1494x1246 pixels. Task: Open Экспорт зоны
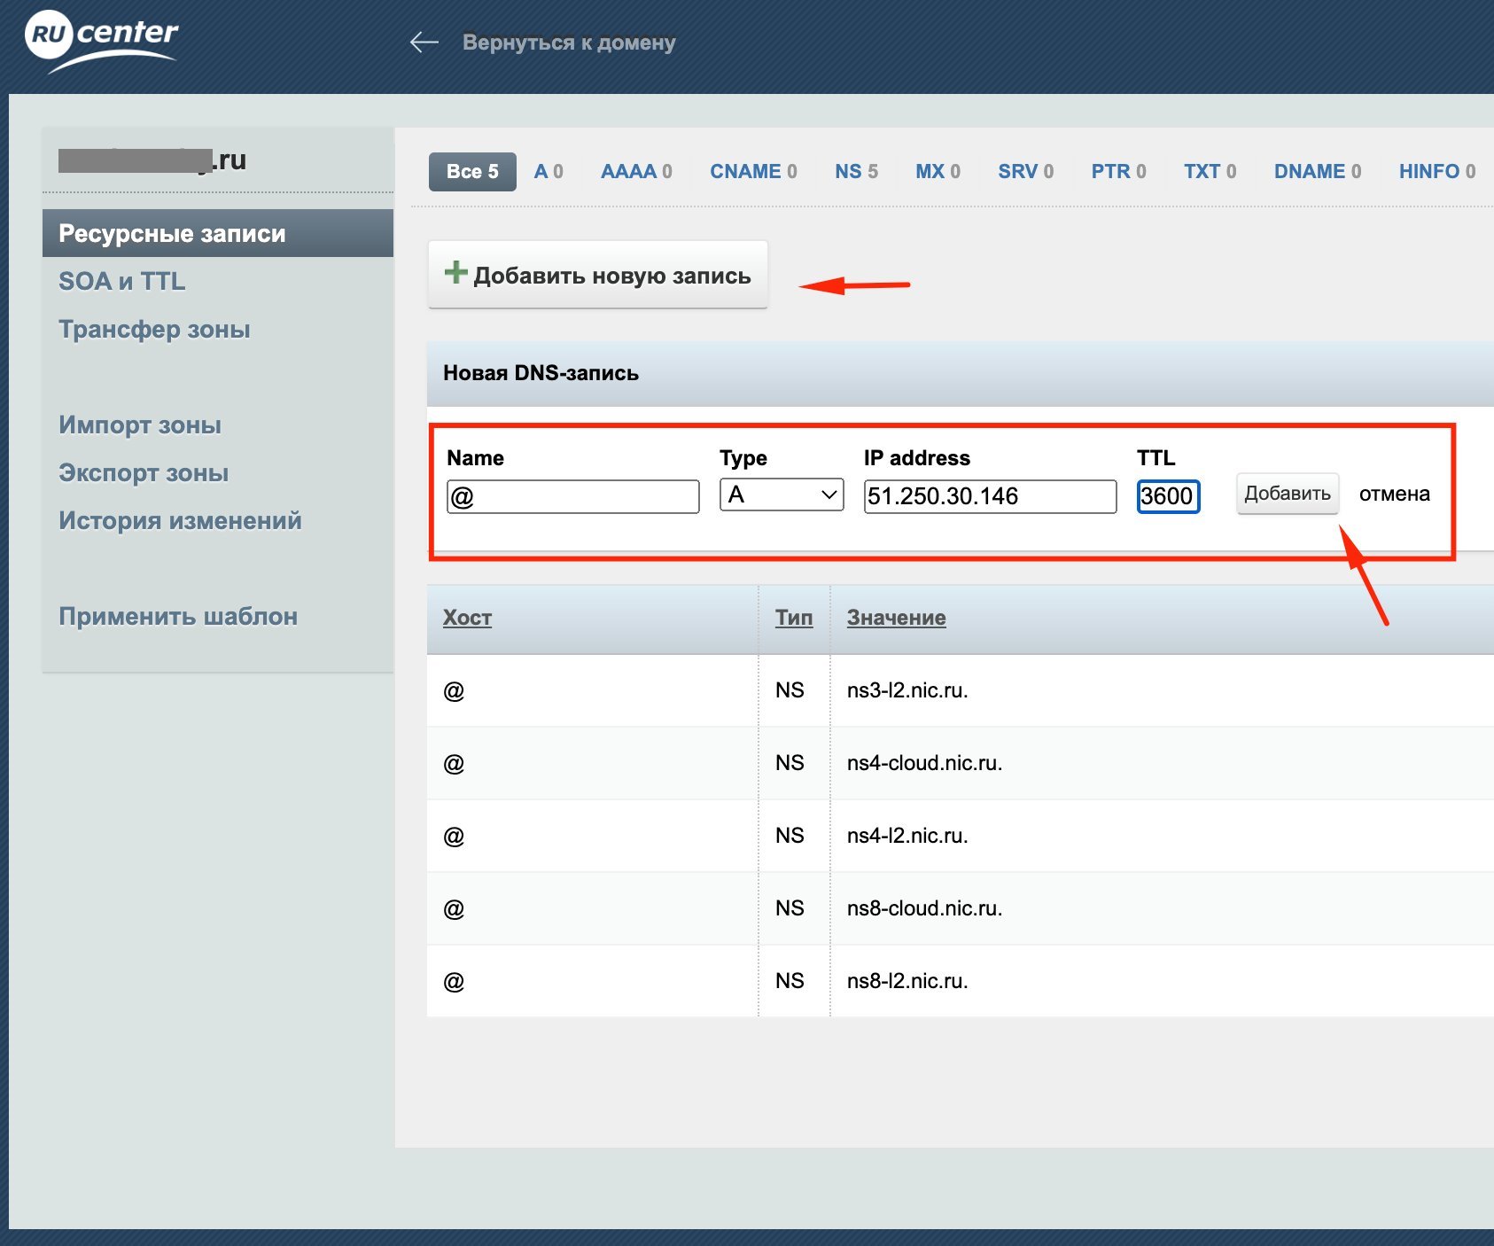[x=144, y=472]
